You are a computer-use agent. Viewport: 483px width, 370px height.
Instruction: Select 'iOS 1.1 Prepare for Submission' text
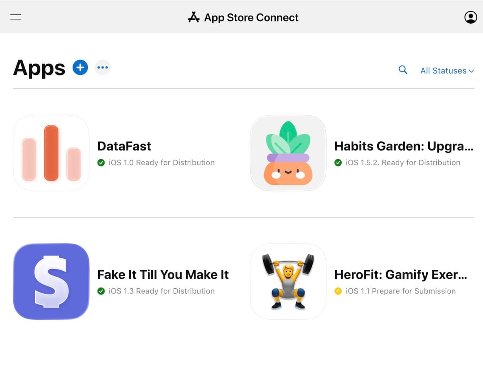[x=400, y=291]
